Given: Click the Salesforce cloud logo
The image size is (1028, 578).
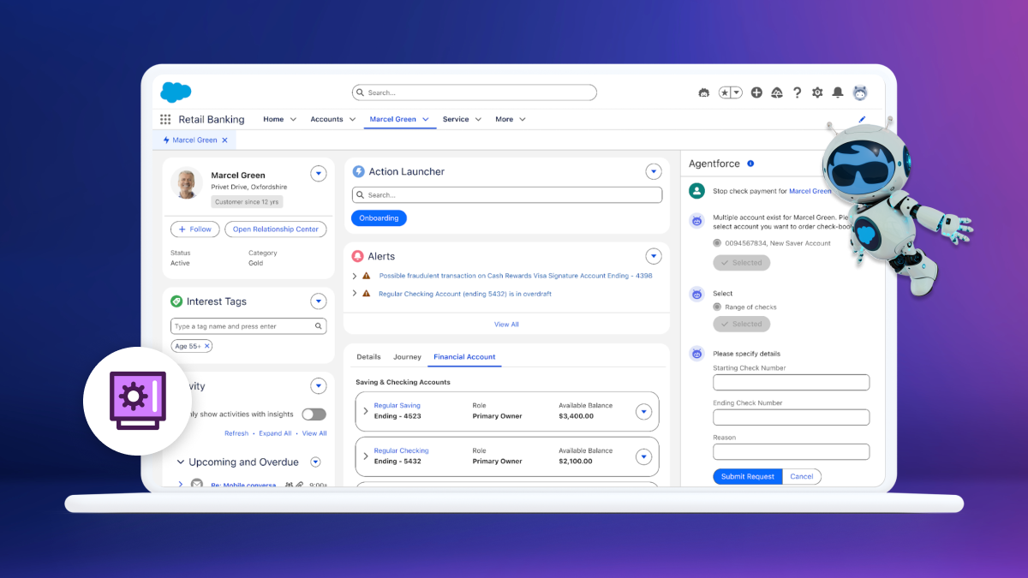Looking at the screenshot, I should pos(174,92).
